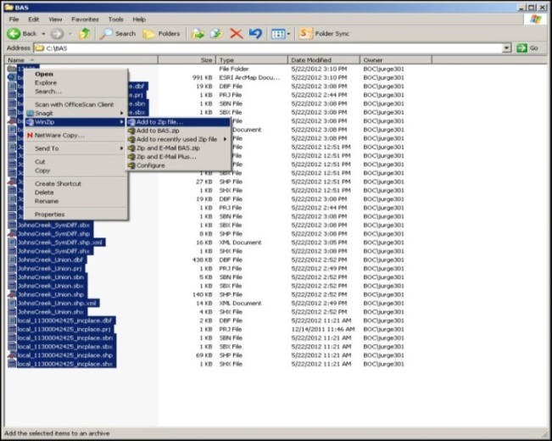
Task: Select Add to BAS.zip
Action: [x=158, y=131]
